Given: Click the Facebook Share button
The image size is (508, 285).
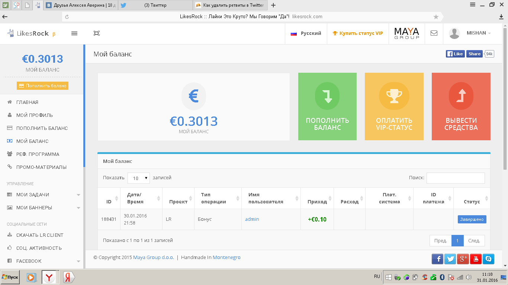Looking at the screenshot, I should pos(474,54).
